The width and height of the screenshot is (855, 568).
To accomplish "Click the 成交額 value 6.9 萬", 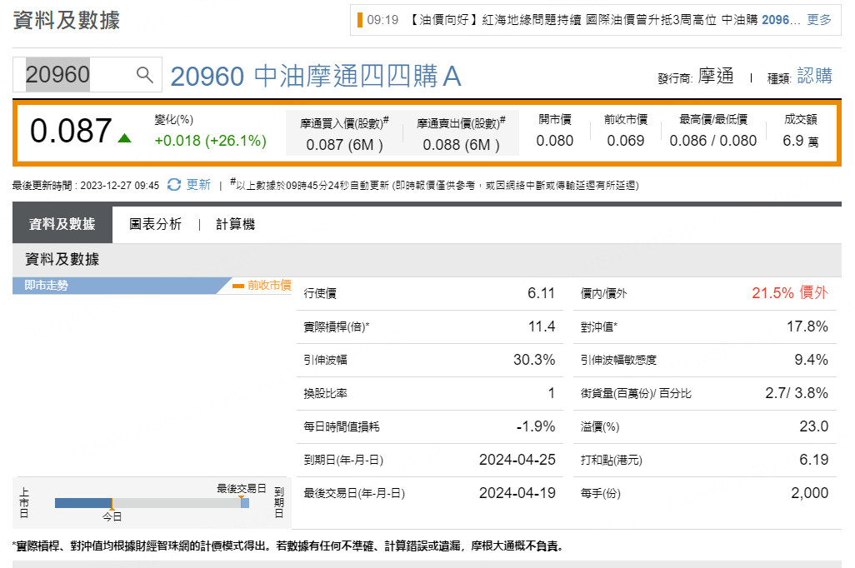I will click(x=801, y=141).
